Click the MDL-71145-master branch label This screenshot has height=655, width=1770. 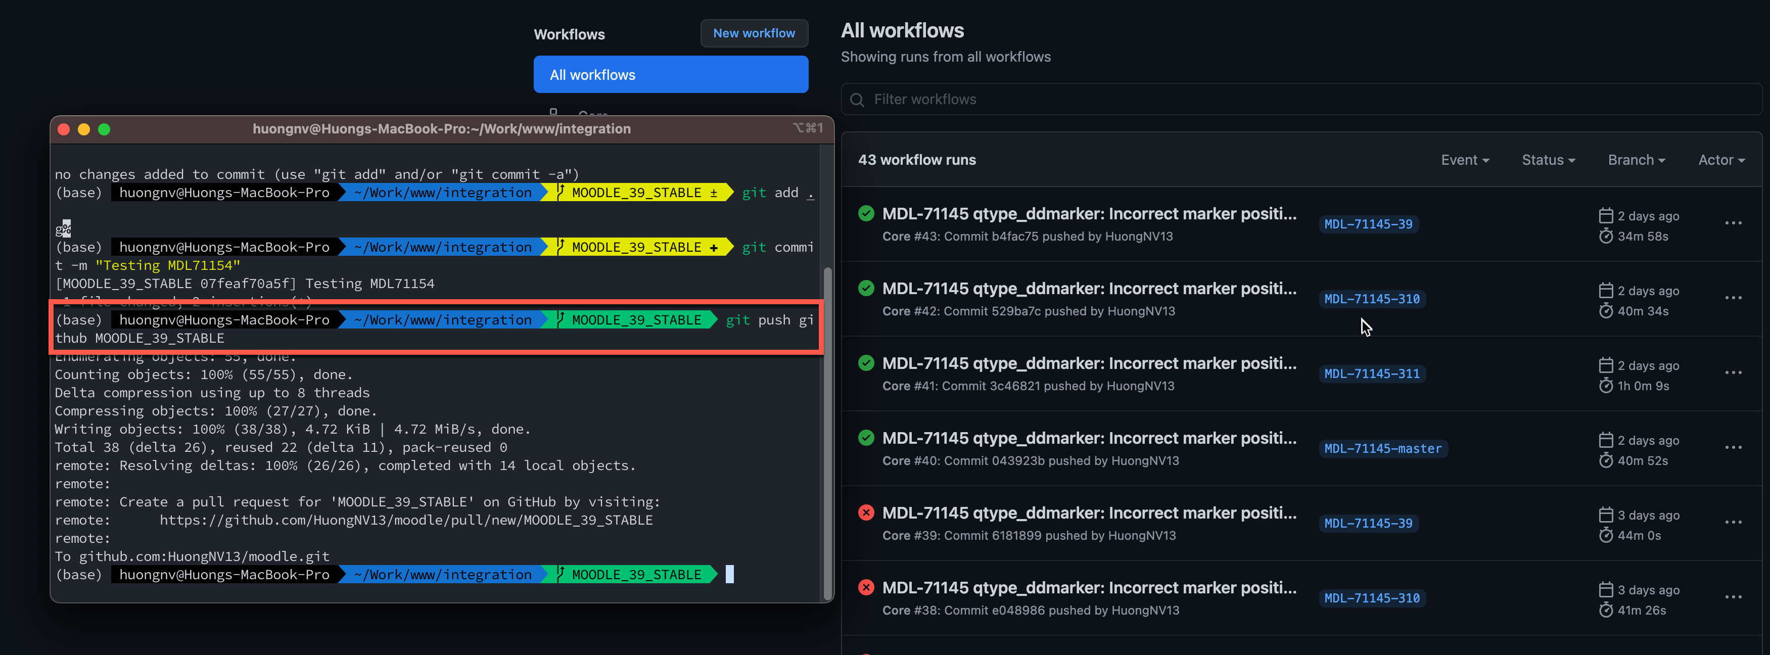coord(1382,449)
